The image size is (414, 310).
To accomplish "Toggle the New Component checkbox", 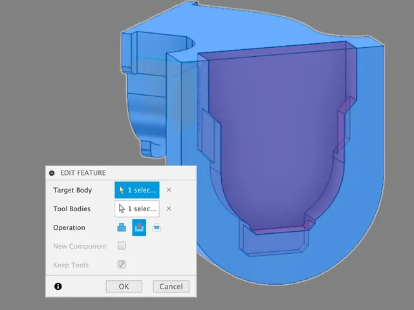I will coord(122,245).
